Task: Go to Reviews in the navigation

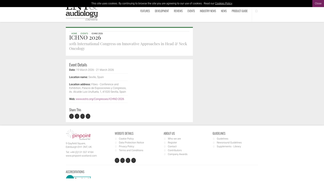Action: (x=178, y=11)
